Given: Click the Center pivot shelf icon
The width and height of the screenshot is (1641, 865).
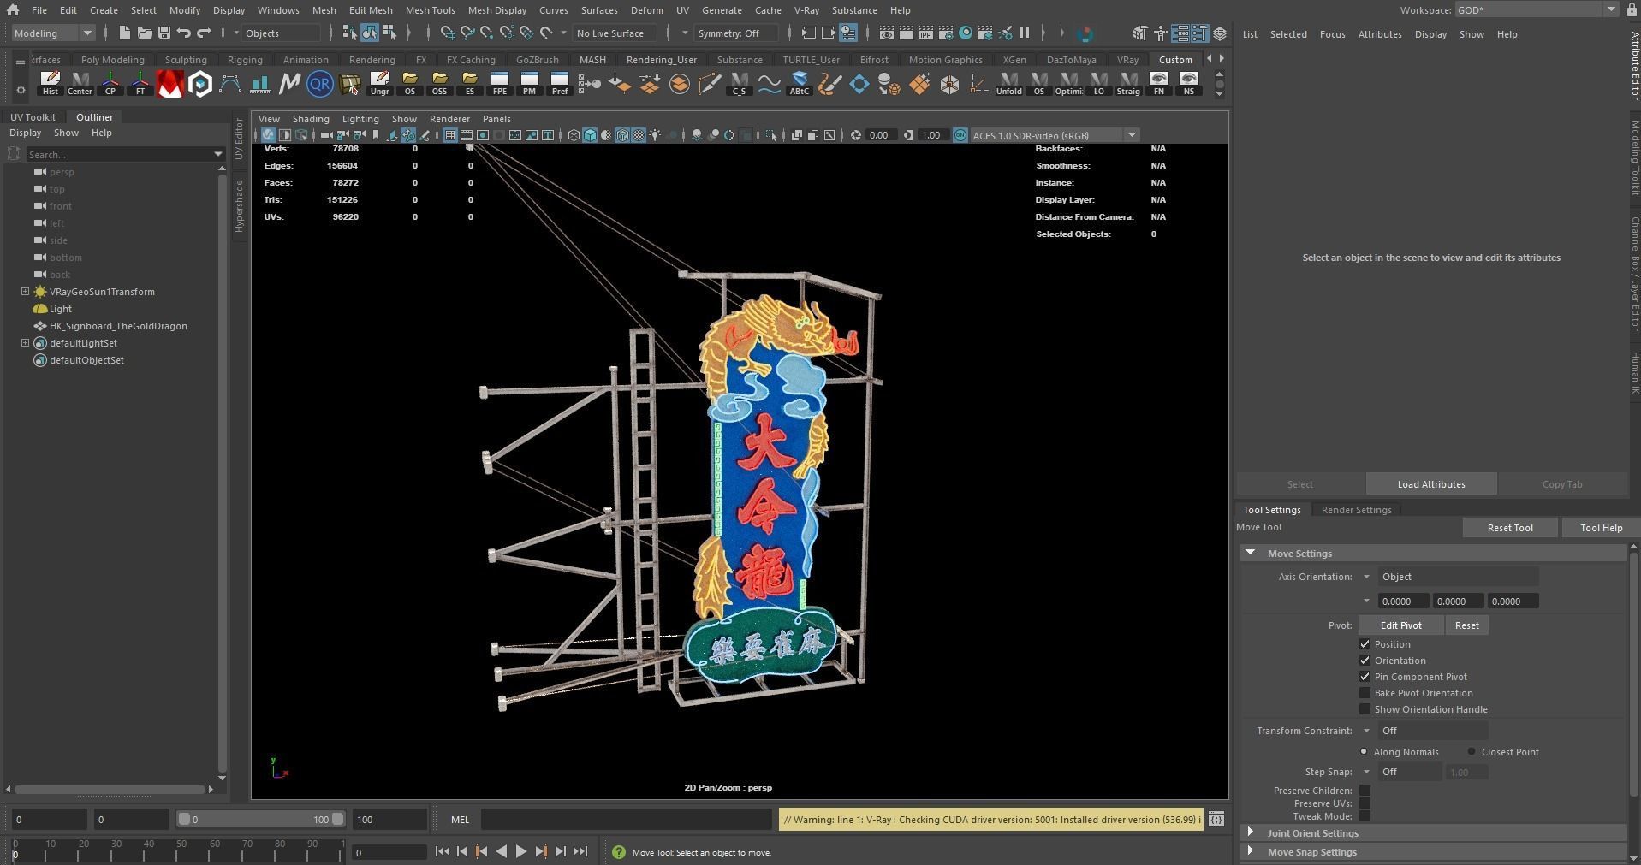Looking at the screenshot, I should (80, 83).
